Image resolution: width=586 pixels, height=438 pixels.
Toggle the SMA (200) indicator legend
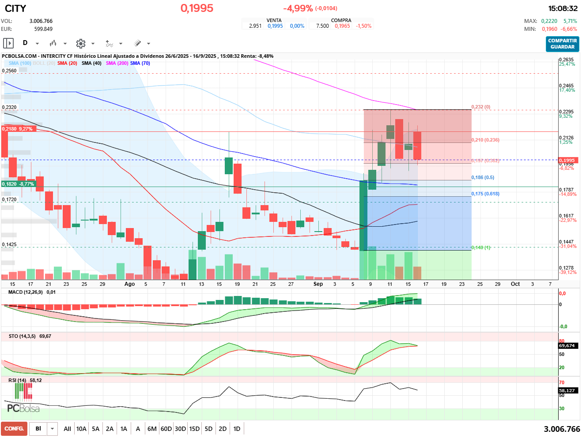pos(117,63)
